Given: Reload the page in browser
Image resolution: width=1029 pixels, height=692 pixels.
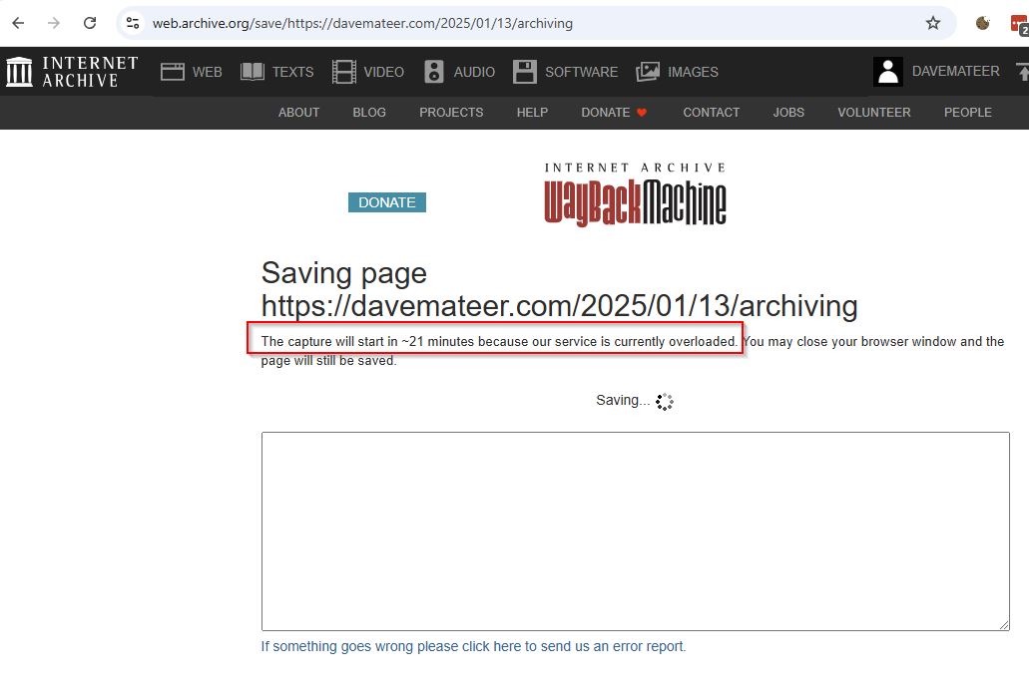Looking at the screenshot, I should click(x=90, y=23).
